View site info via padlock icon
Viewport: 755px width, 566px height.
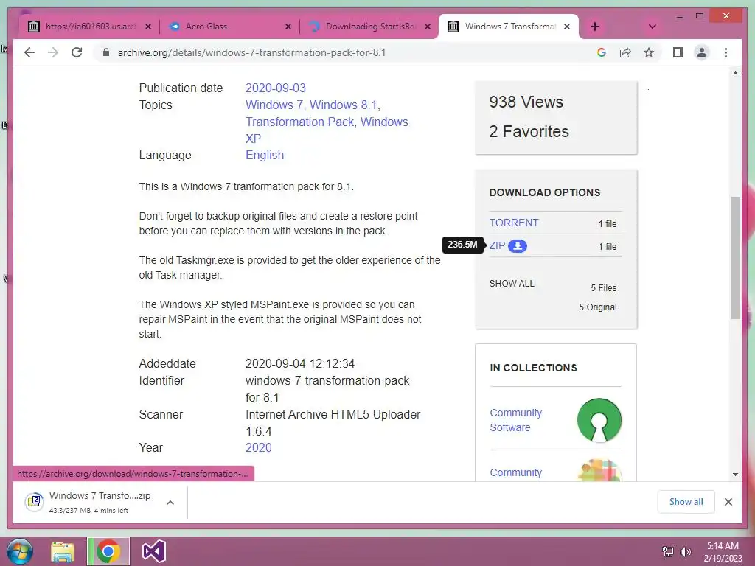pos(106,52)
